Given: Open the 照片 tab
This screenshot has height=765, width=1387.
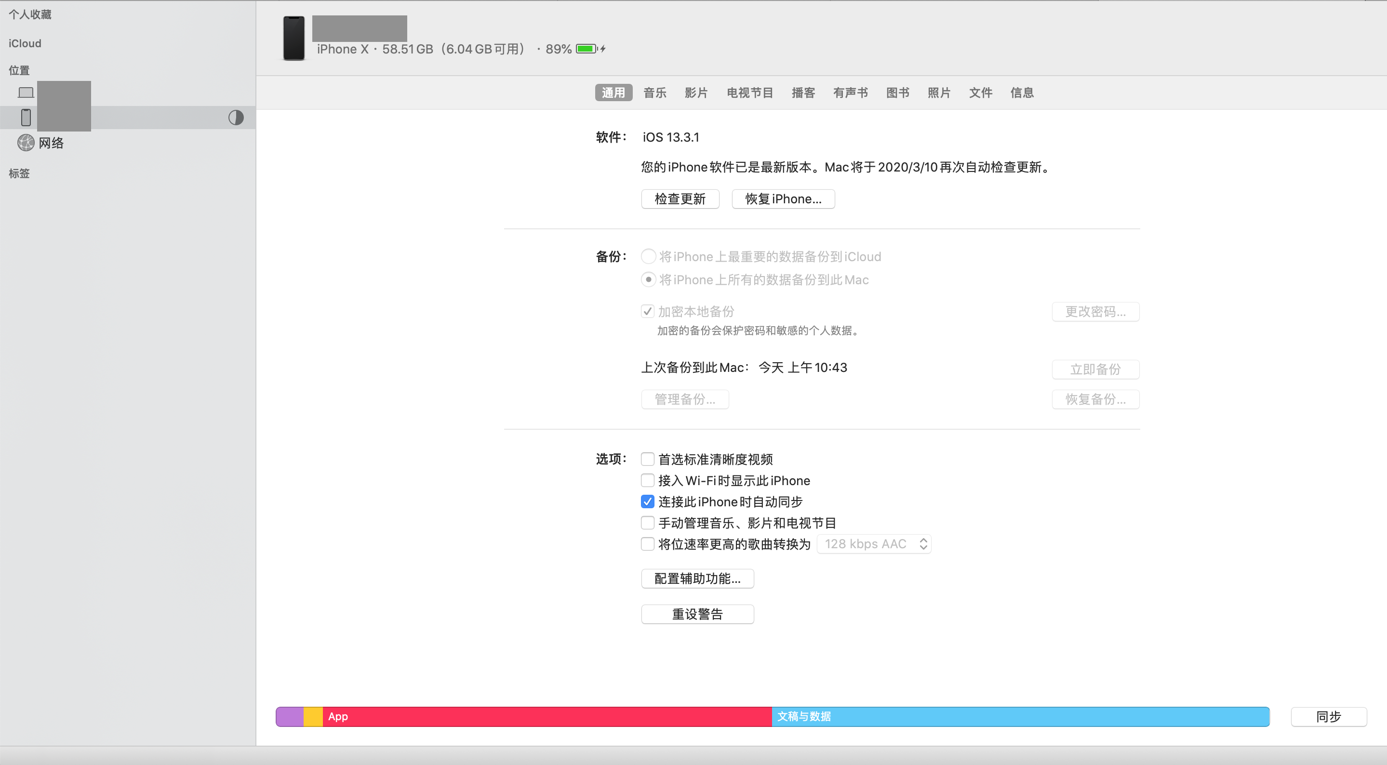Looking at the screenshot, I should point(938,92).
